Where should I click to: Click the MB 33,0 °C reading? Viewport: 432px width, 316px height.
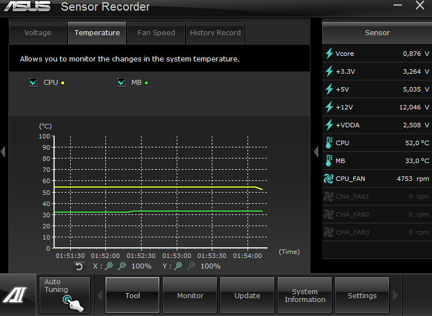pos(417,161)
